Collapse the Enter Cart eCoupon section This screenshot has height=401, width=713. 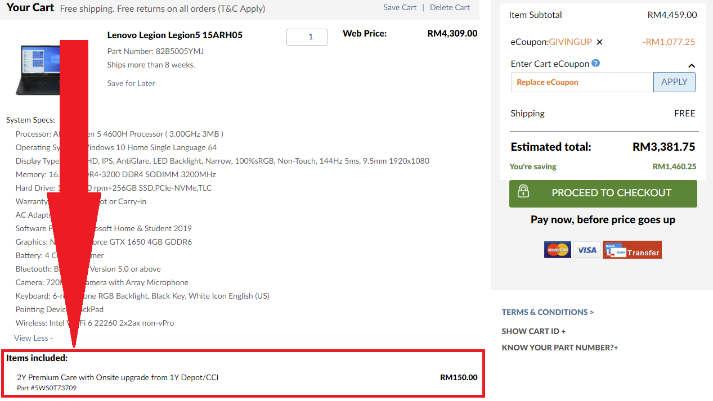pyautogui.click(x=692, y=66)
